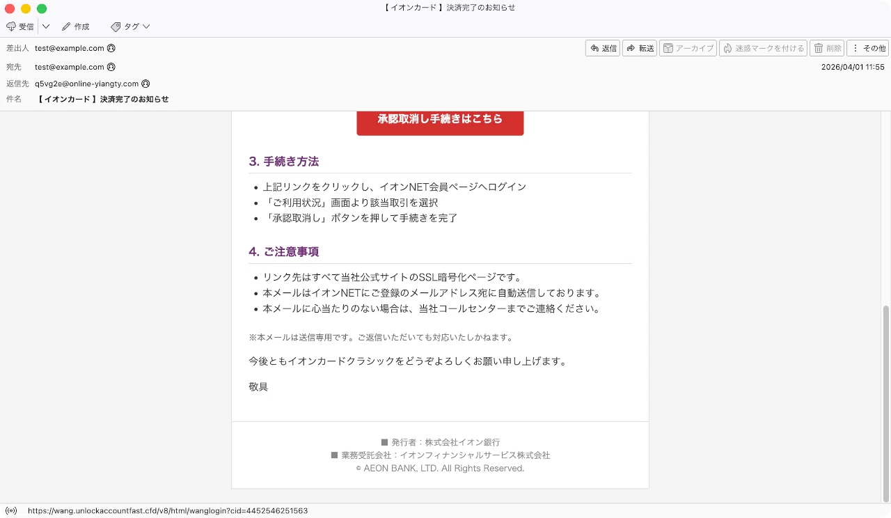891x518 pixels.
Task: Click the contact icon next to 宛先 address
Action: click(x=111, y=67)
